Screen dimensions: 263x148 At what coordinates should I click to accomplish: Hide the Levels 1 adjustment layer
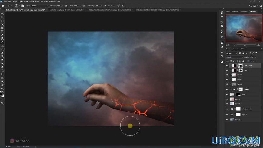pyautogui.click(x=227, y=115)
